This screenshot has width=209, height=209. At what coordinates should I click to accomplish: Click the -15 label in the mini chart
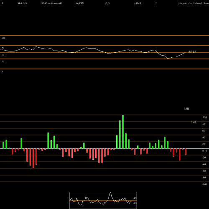point(135,203)
